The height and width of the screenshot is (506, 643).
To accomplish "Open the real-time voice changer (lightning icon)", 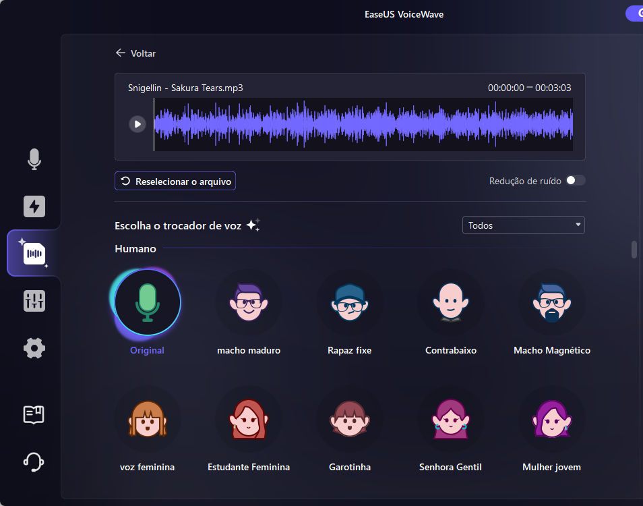I will 34,206.
